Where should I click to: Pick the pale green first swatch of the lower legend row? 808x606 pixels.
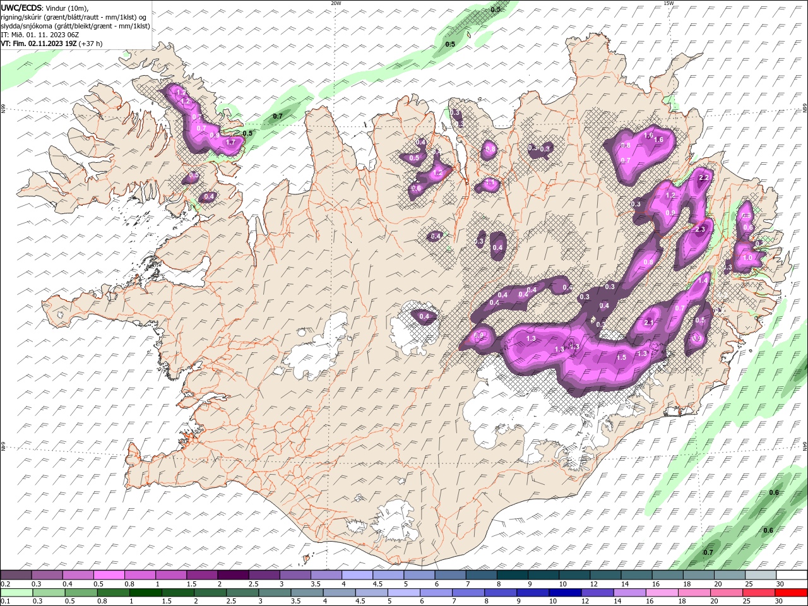16,593
